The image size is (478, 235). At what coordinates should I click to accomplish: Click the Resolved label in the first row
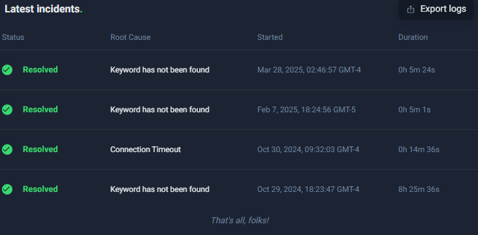click(40, 70)
